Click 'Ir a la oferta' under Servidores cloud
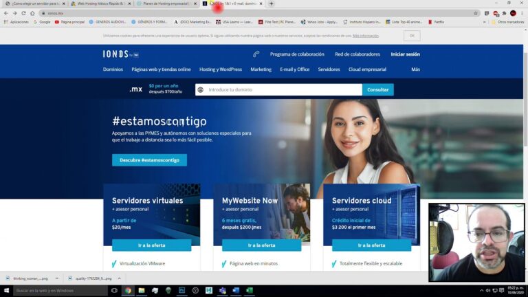Screen dimensions: 528x297 point(371,245)
